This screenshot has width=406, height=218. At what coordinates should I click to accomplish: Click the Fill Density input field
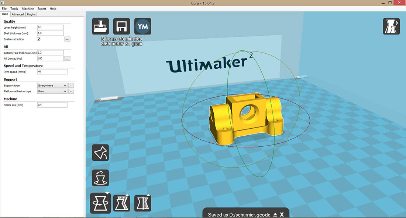(x=51, y=58)
